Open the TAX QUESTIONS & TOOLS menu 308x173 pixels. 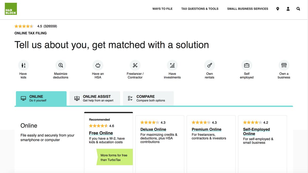coord(200,8)
